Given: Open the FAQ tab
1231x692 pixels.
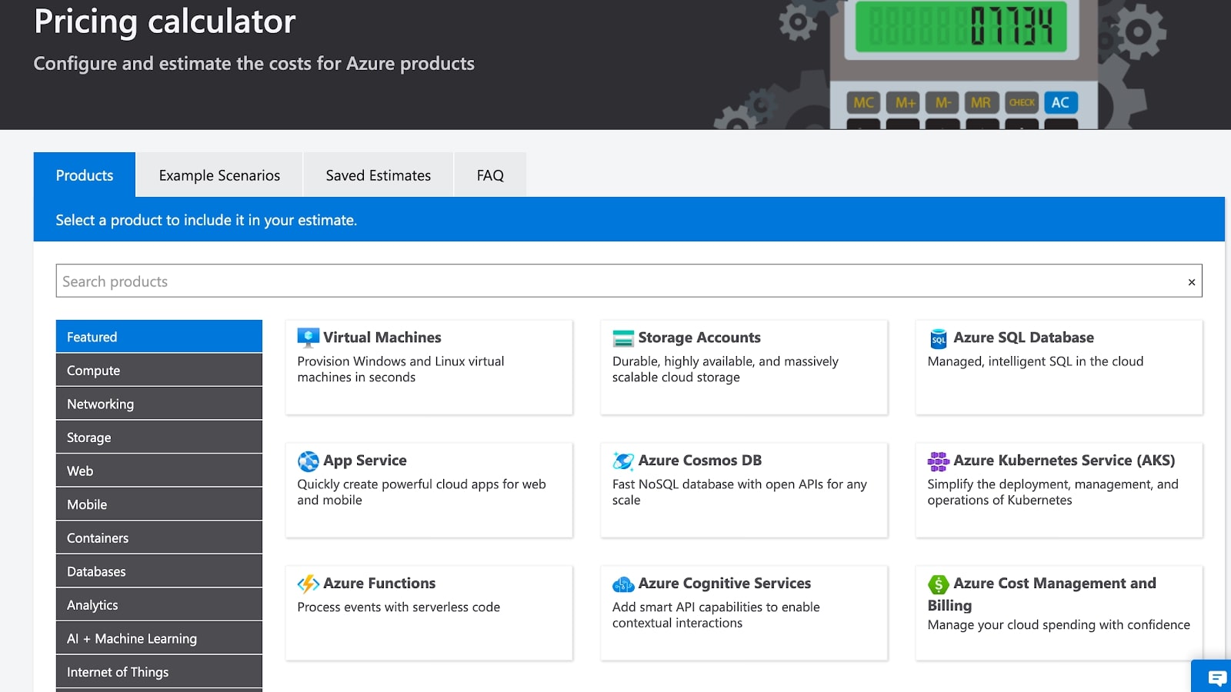Looking at the screenshot, I should 490,175.
